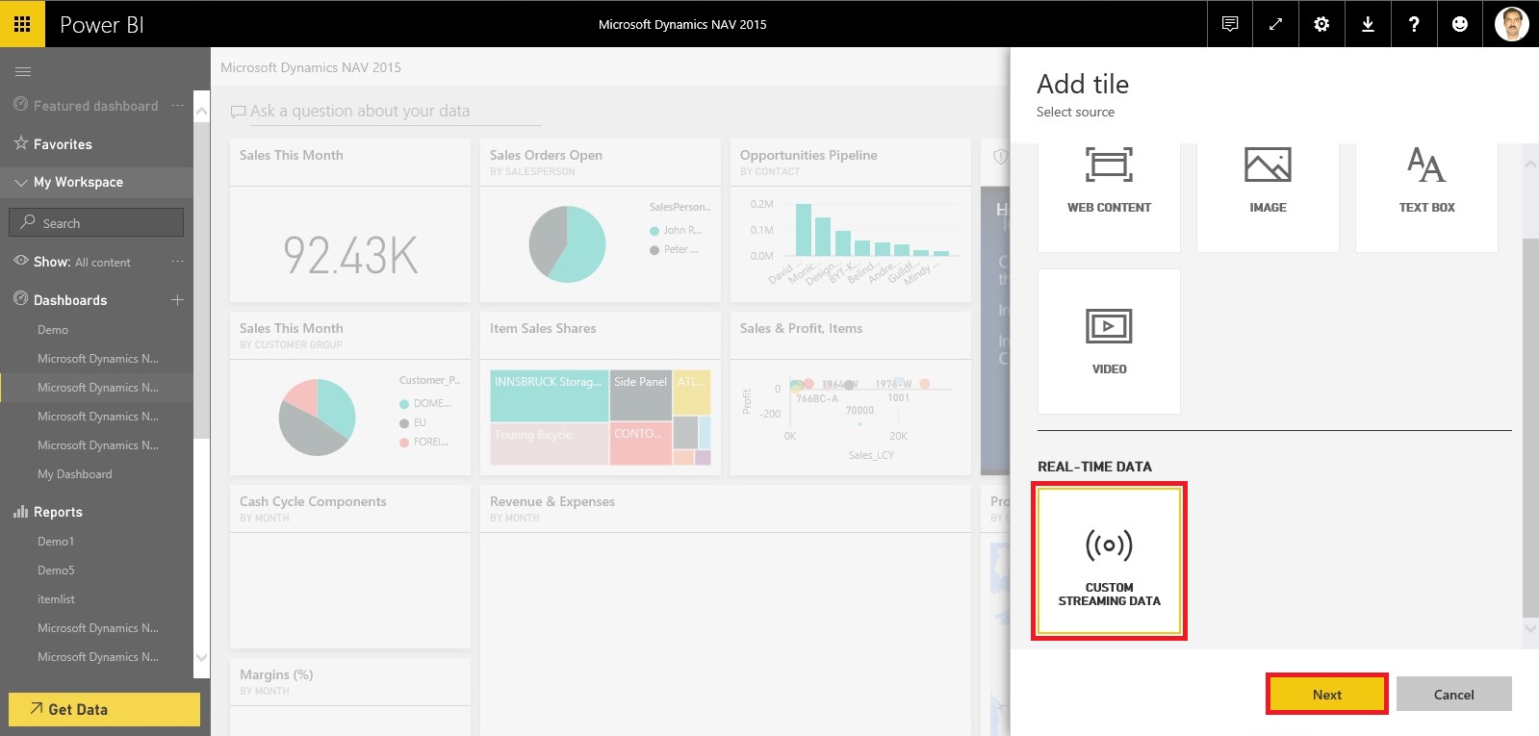Add a new dashboard with plus icon
This screenshot has height=736, width=1539.
(177, 300)
